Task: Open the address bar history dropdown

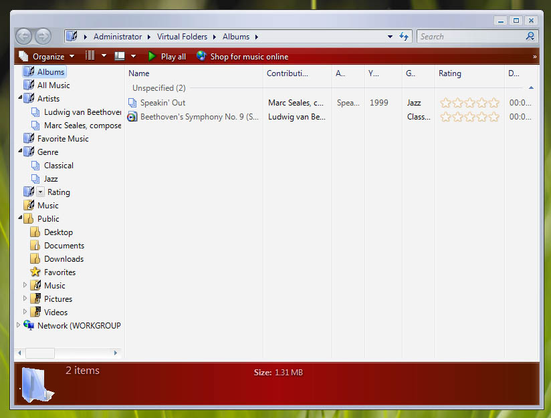Action: point(390,37)
